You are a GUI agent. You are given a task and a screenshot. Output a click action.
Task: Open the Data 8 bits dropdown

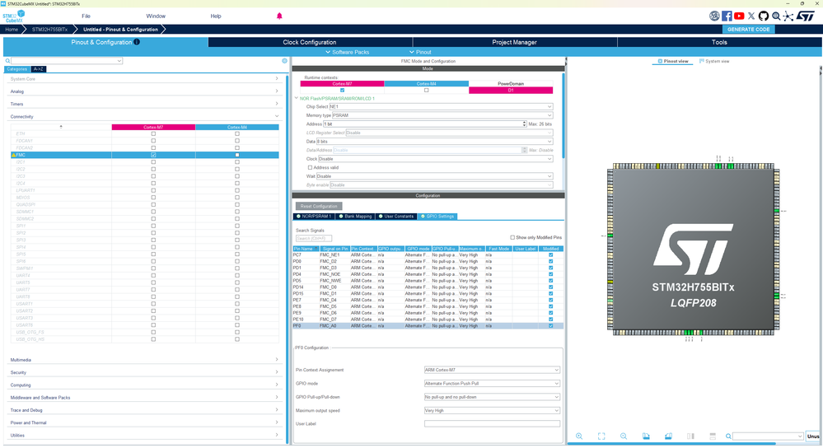click(435, 142)
